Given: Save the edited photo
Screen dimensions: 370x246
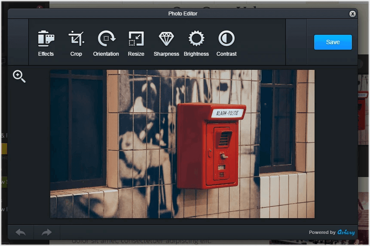Looking at the screenshot, I should click(333, 42).
